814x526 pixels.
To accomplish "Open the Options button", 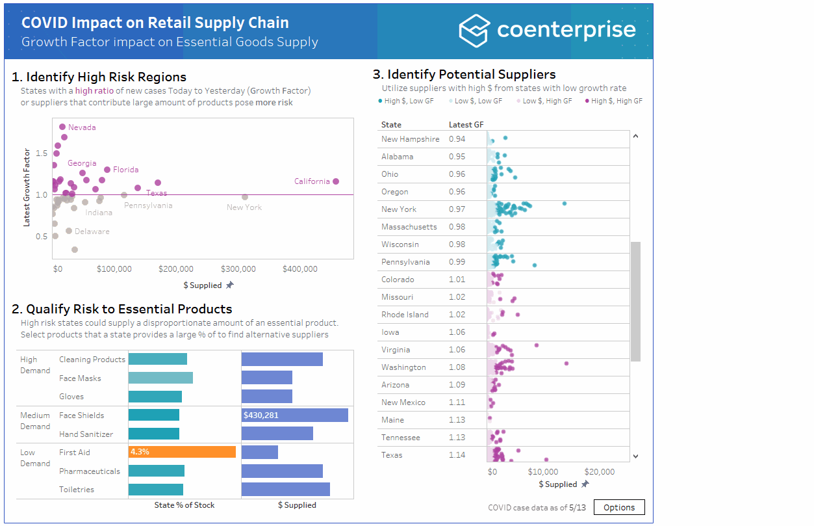I will click(x=618, y=507).
